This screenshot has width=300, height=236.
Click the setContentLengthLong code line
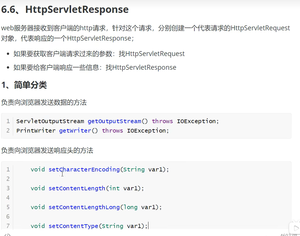click(x=96, y=207)
